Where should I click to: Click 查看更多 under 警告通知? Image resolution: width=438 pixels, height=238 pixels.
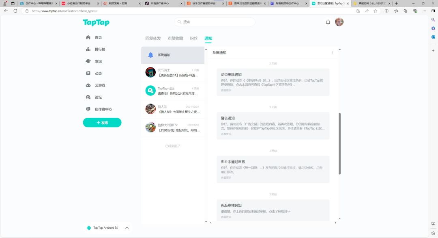(x=226, y=134)
